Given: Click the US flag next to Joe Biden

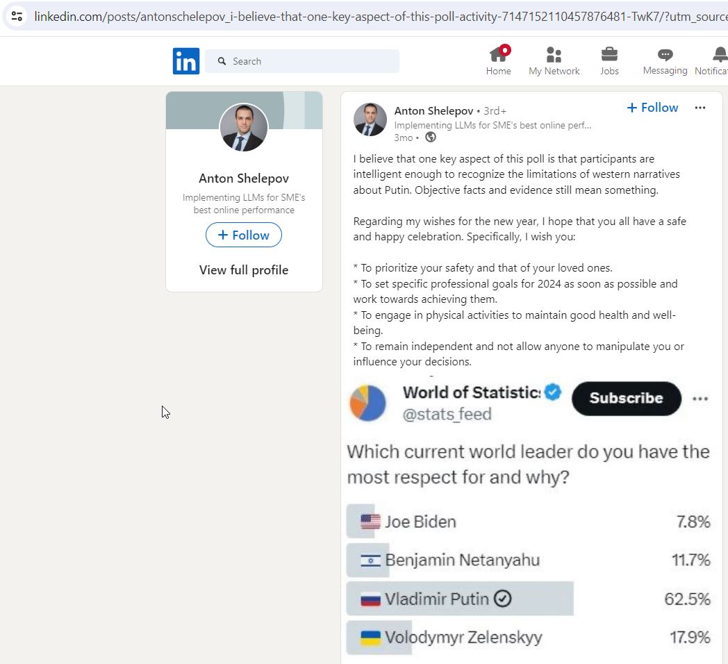Looking at the screenshot, I should [x=370, y=522].
